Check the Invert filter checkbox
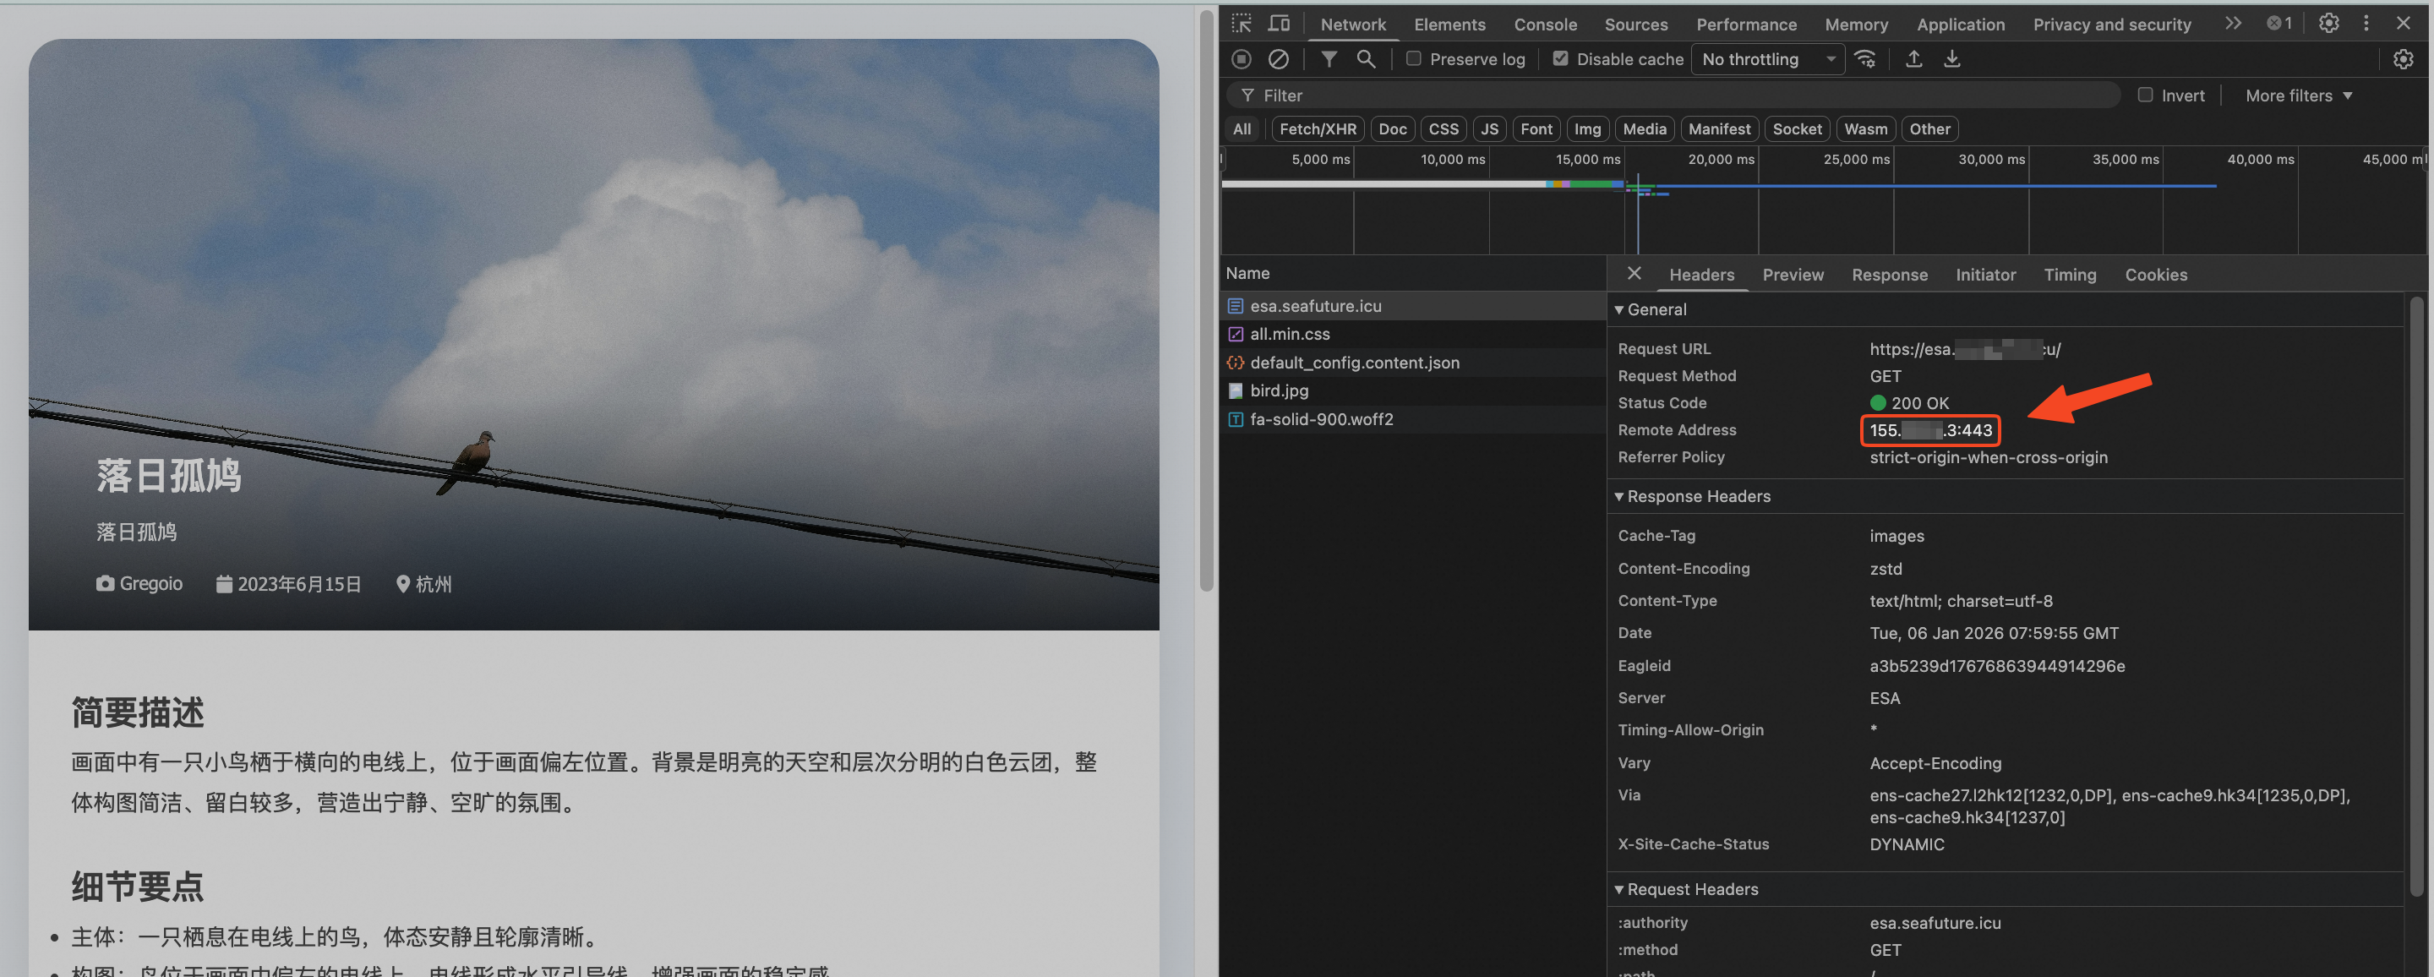The image size is (2434, 977). coord(2145,96)
